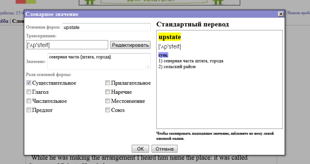Click the Отмена button
This screenshot has width=310, height=164.
click(164, 149)
